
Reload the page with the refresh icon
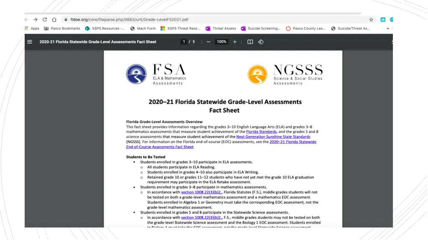point(45,20)
